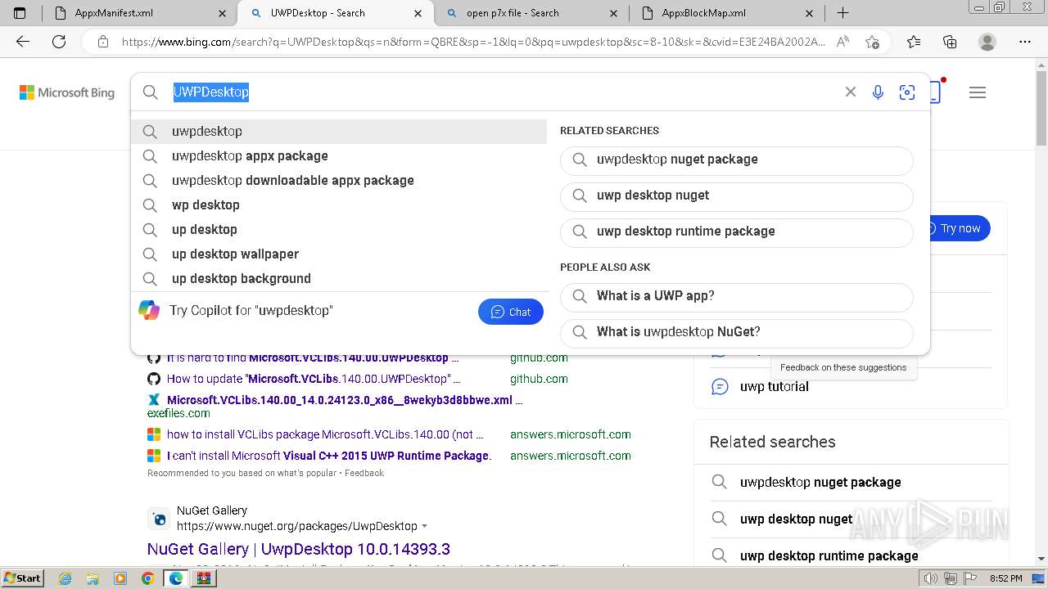Open the browser profile avatar
Image resolution: width=1048 pixels, height=589 pixels.
(x=987, y=42)
